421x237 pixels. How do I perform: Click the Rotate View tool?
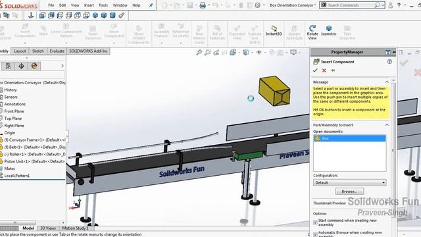click(x=312, y=32)
